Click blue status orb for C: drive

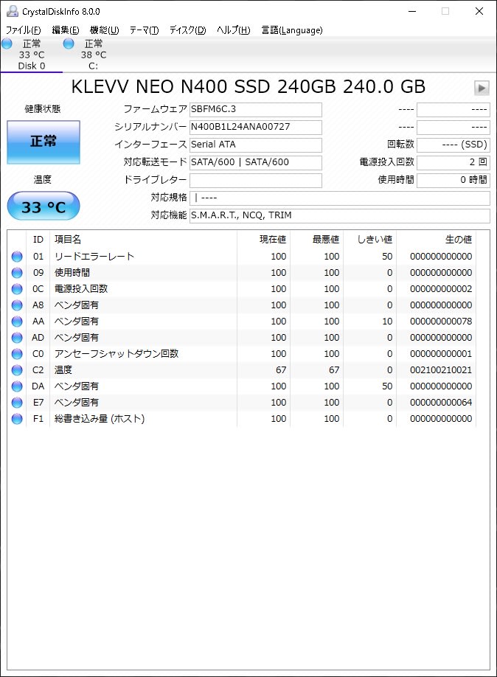pyautogui.click(x=69, y=44)
